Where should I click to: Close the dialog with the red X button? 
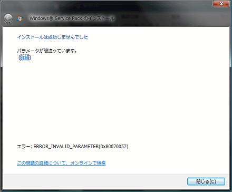(221, 4)
